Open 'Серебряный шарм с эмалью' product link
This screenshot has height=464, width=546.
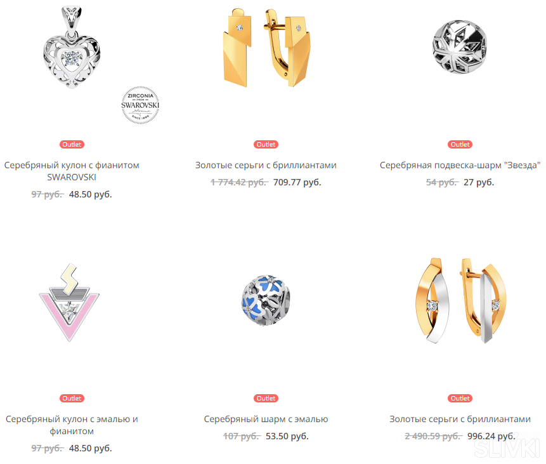tap(266, 419)
